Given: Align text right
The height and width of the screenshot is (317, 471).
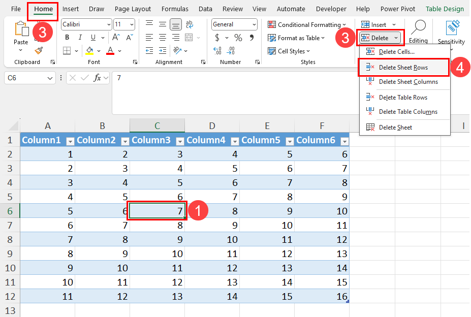Looking at the screenshot, I should coord(176,38).
